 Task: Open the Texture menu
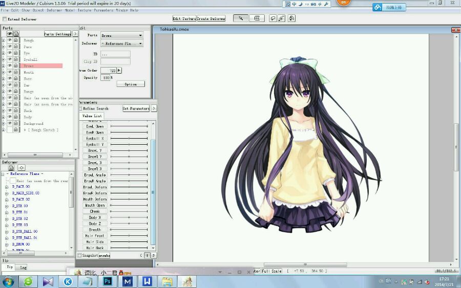pos(85,10)
